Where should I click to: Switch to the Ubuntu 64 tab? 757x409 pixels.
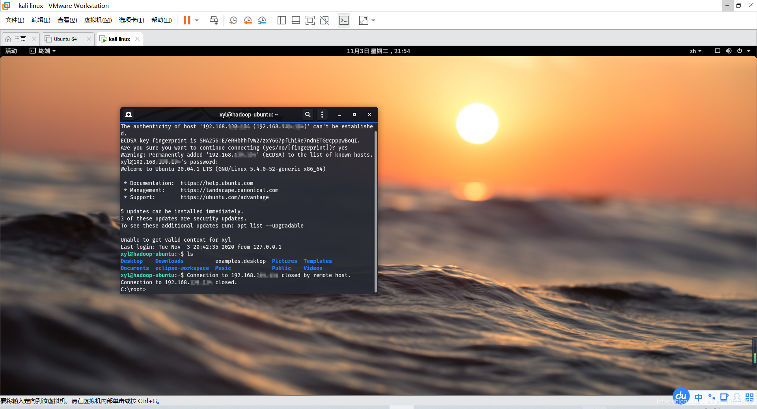[65, 39]
